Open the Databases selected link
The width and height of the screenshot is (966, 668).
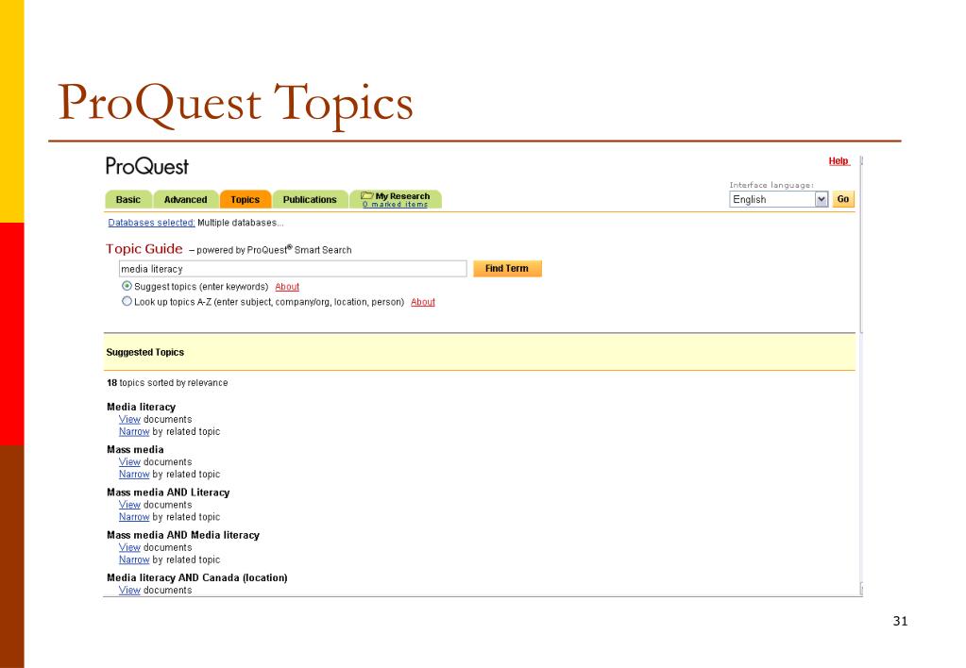pyautogui.click(x=151, y=223)
